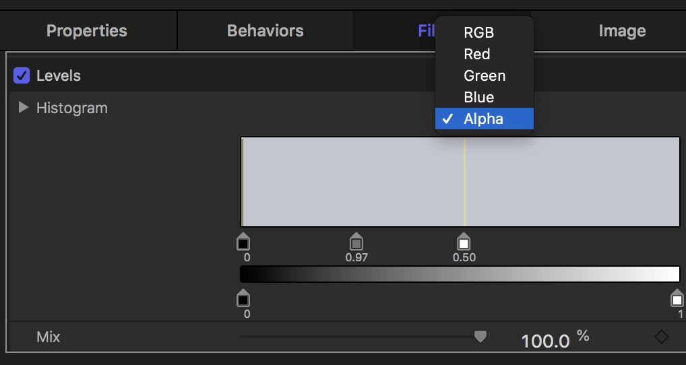Click the output black point handle
This screenshot has width=686, height=365.
[243, 298]
